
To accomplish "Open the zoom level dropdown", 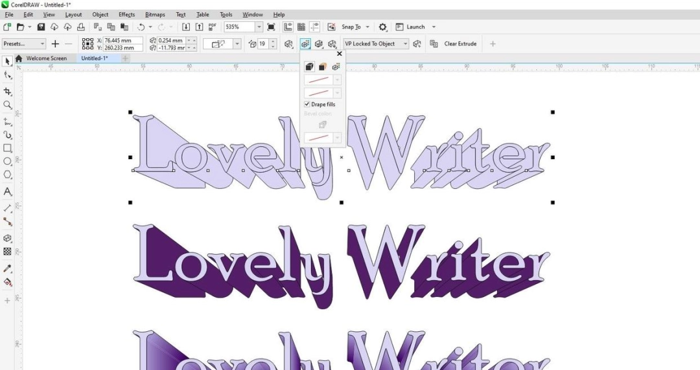I will pos(259,27).
